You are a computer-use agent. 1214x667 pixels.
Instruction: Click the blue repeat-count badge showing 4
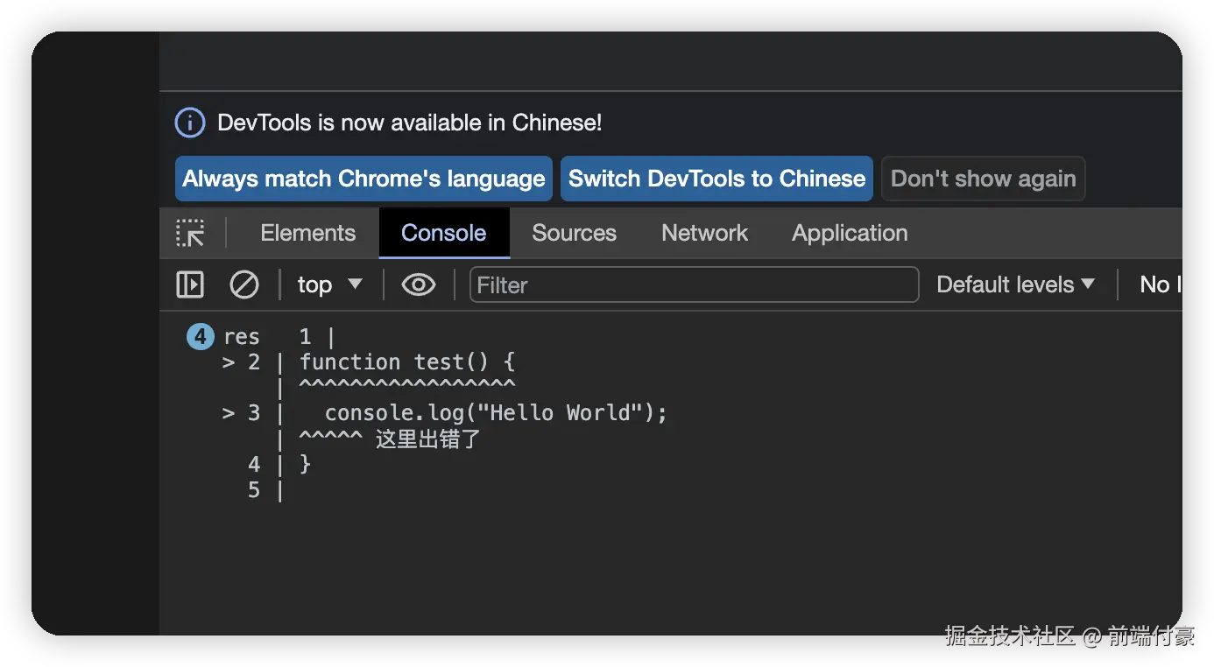(201, 337)
